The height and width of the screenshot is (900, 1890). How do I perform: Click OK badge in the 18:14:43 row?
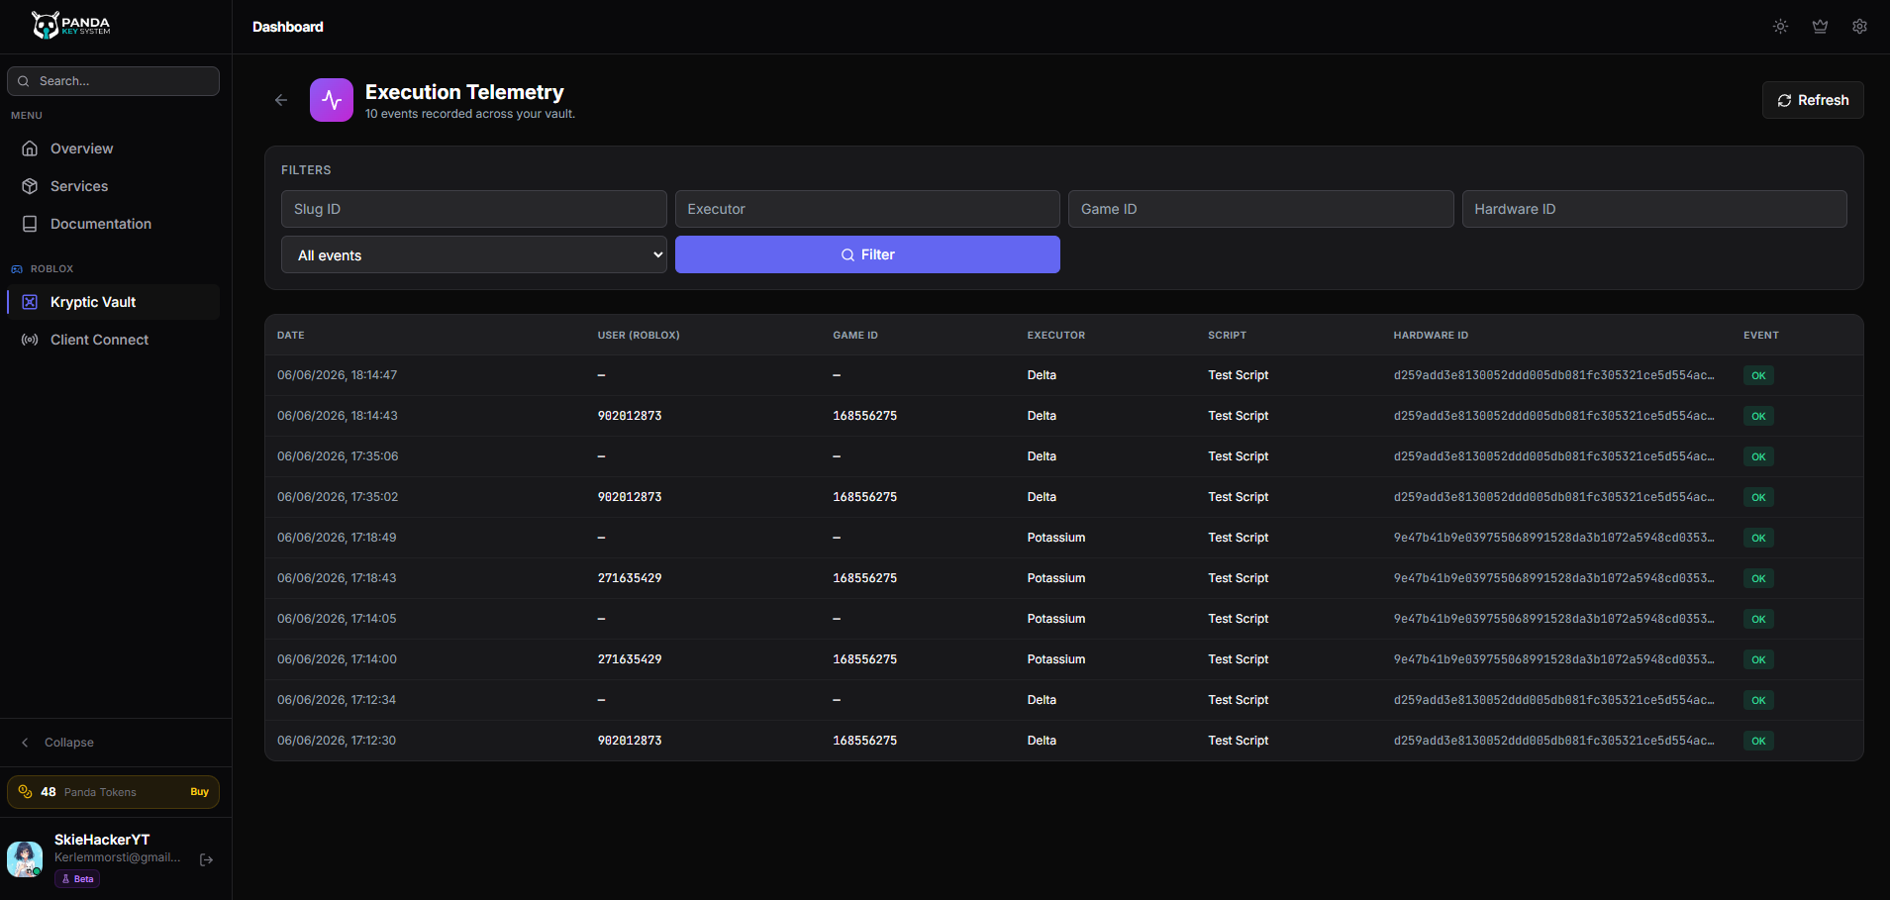[1758, 416]
